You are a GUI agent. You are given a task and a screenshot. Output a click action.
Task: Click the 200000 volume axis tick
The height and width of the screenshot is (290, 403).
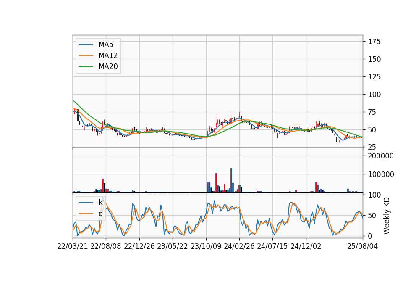(x=381, y=156)
